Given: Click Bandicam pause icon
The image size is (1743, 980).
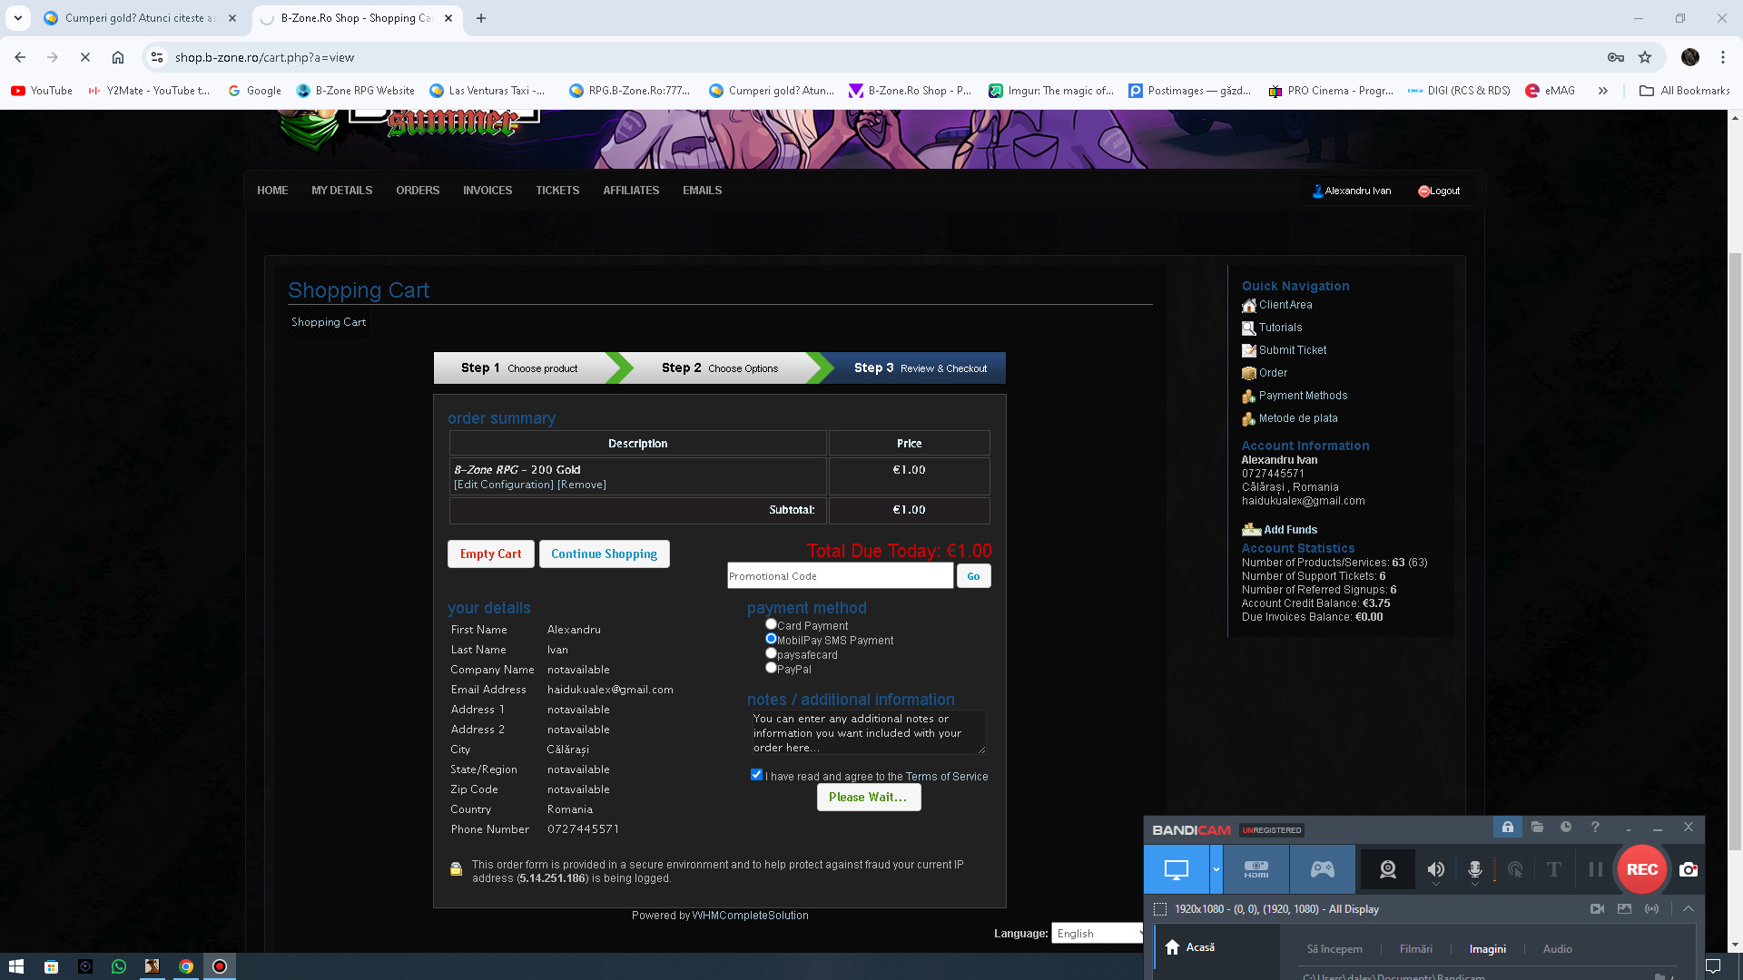Looking at the screenshot, I should coord(1595,869).
